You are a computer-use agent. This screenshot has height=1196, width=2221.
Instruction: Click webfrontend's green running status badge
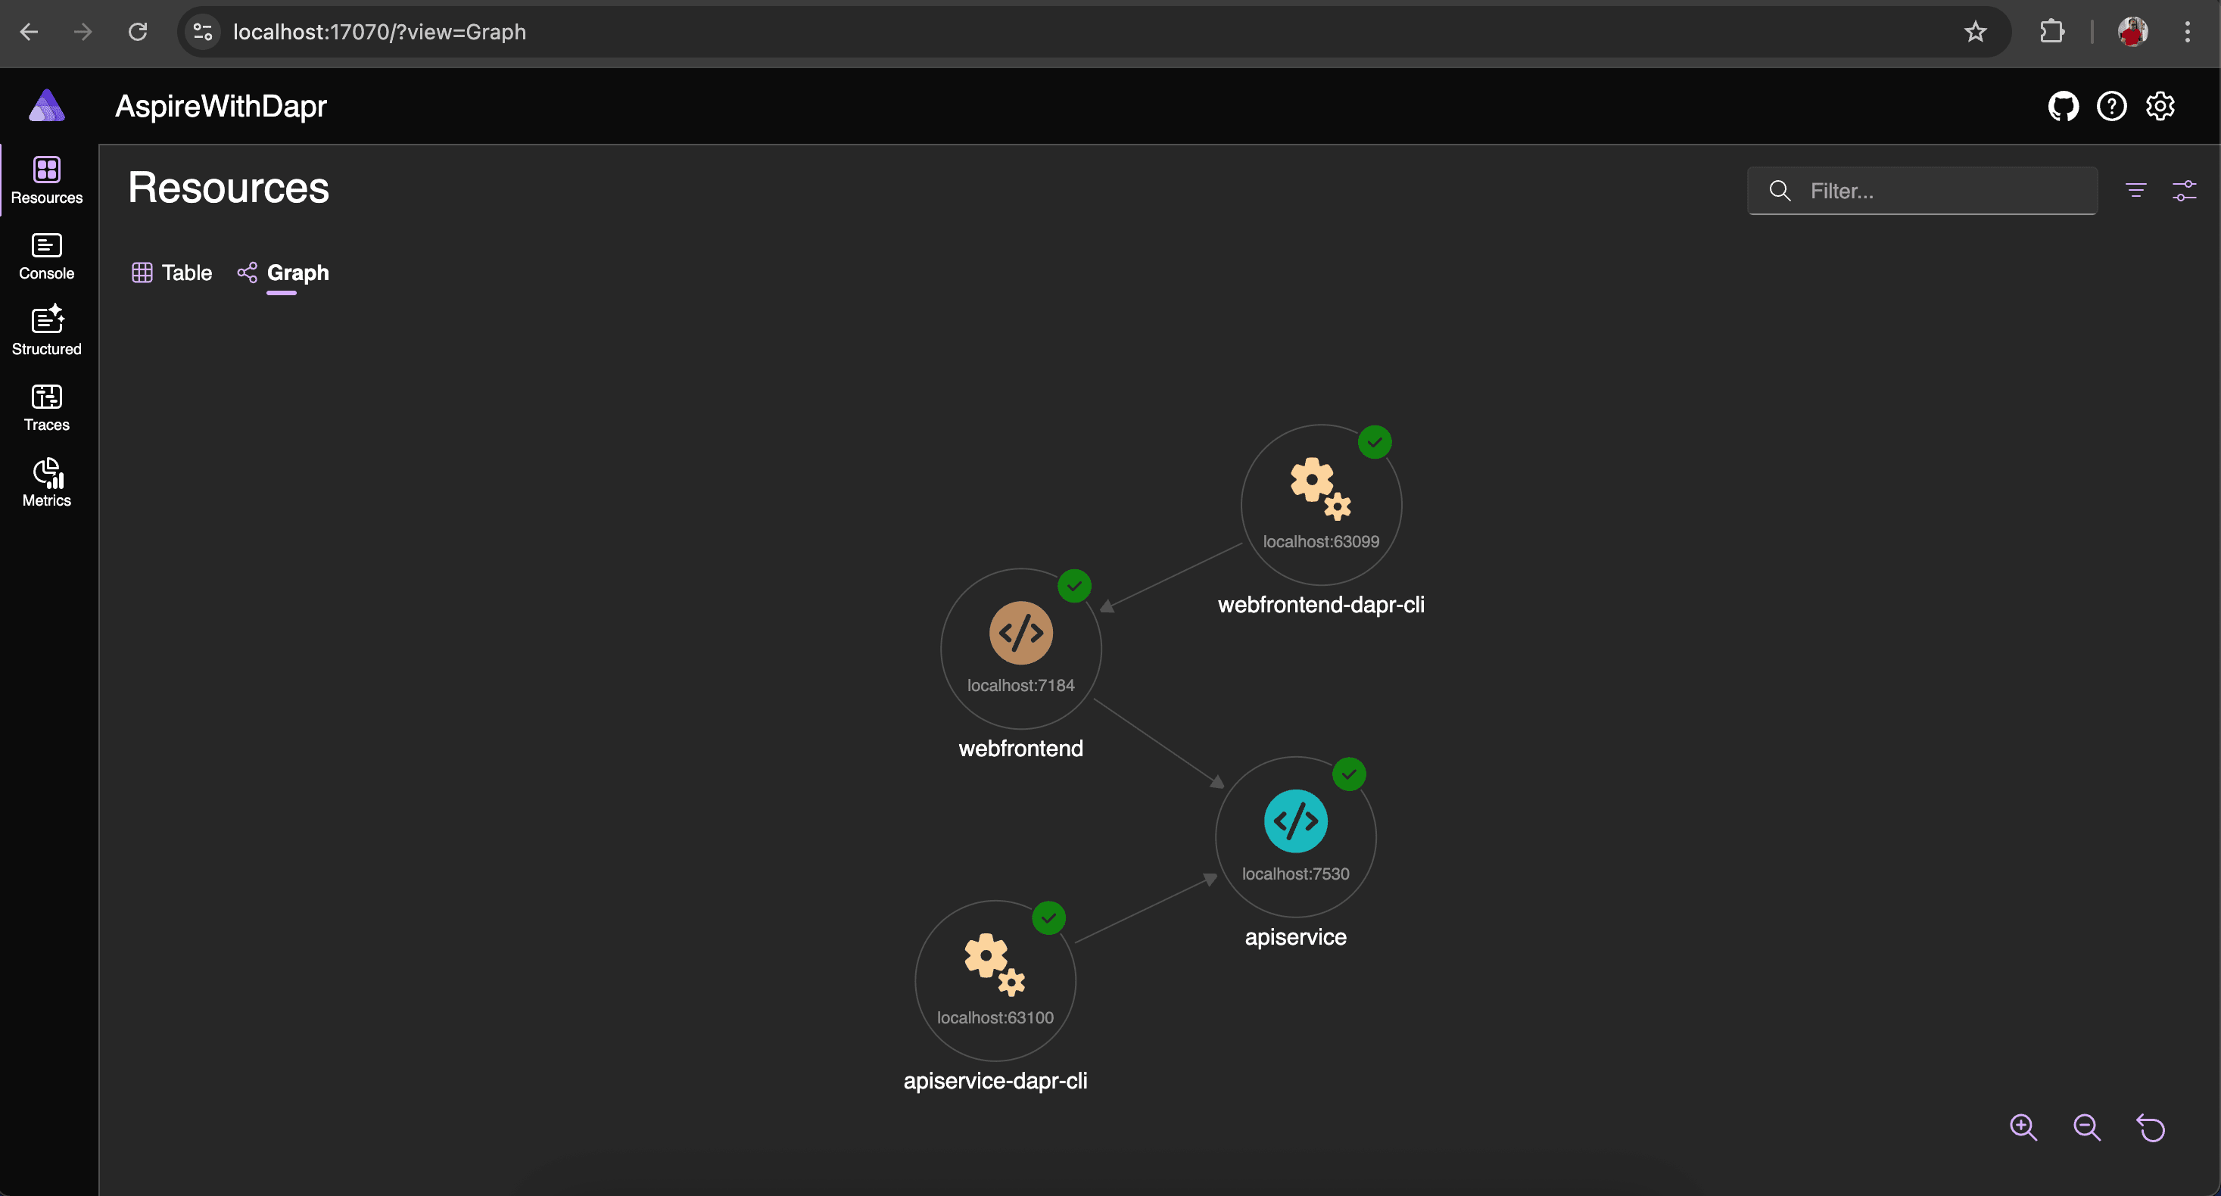[x=1074, y=587]
